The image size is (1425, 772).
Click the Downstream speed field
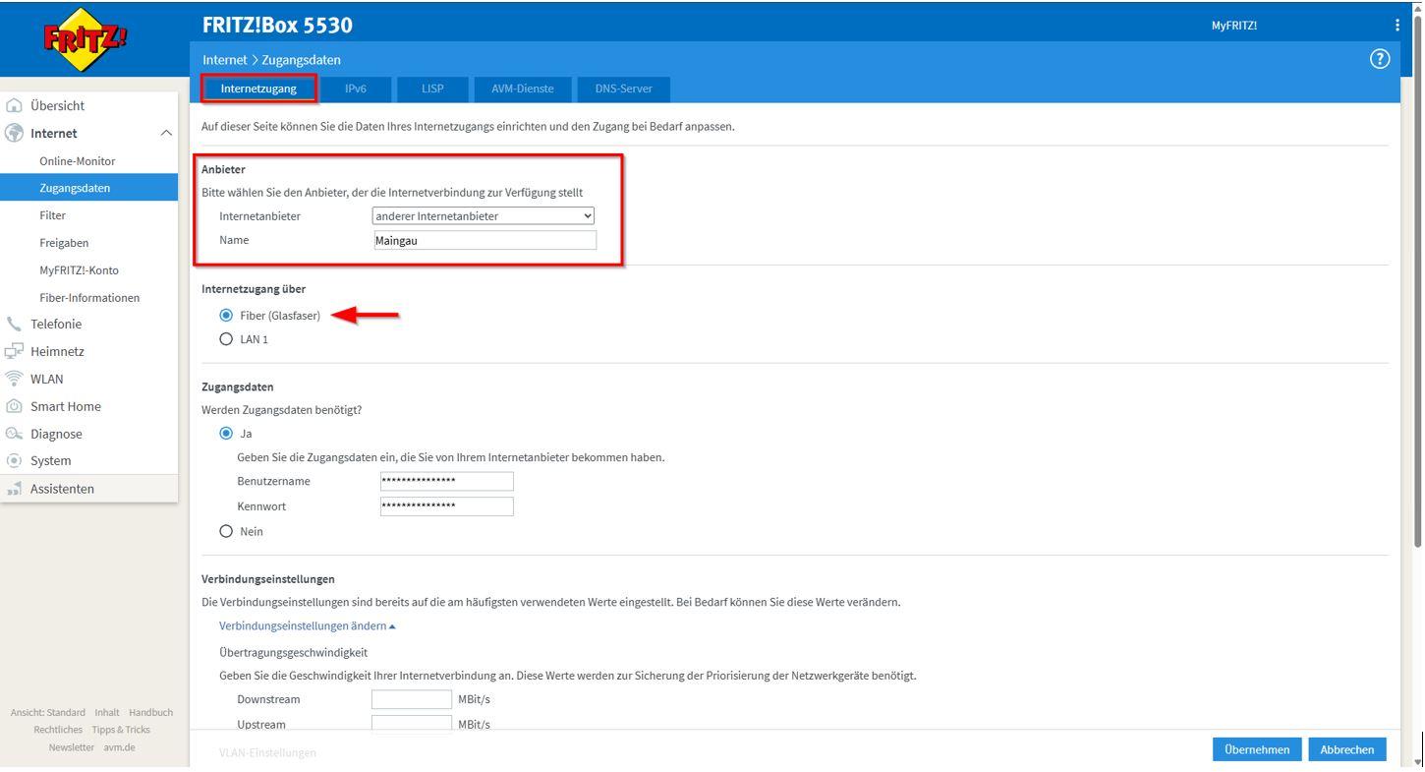point(412,699)
